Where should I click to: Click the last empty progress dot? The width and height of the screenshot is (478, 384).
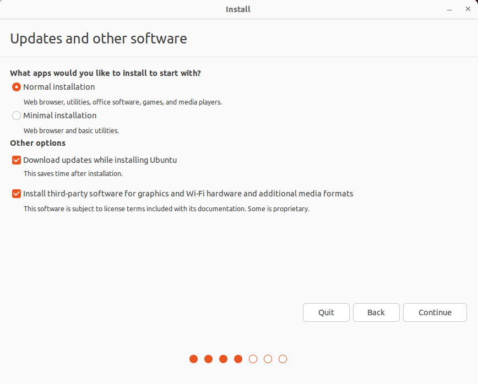283,359
